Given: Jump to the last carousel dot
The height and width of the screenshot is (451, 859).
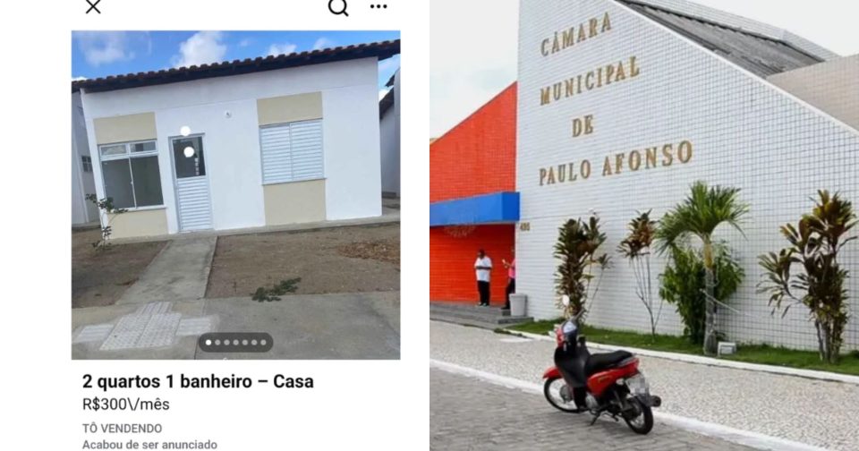Looking at the screenshot, I should (263, 343).
